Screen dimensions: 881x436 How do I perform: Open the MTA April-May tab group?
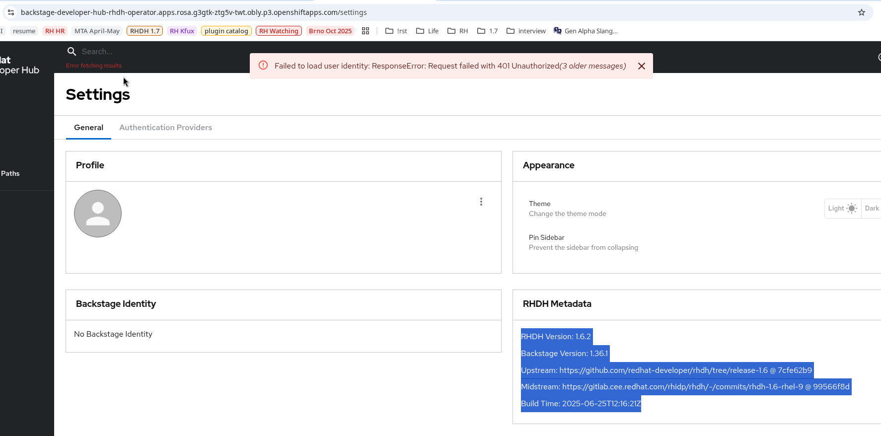pos(97,31)
